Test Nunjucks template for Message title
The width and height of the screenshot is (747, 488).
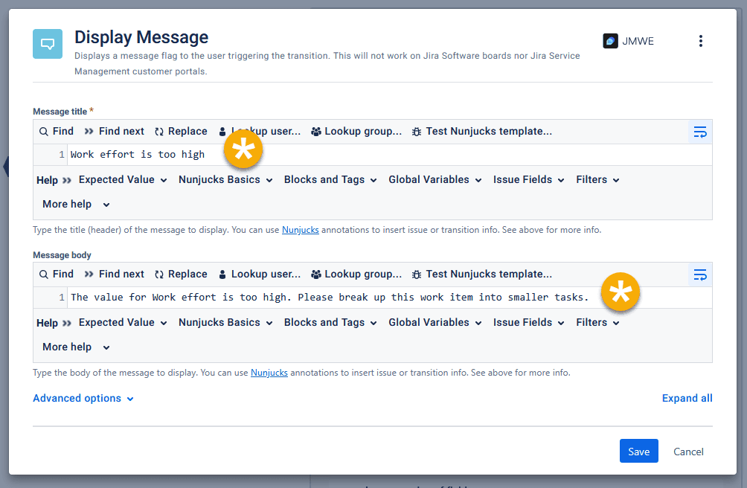click(482, 132)
